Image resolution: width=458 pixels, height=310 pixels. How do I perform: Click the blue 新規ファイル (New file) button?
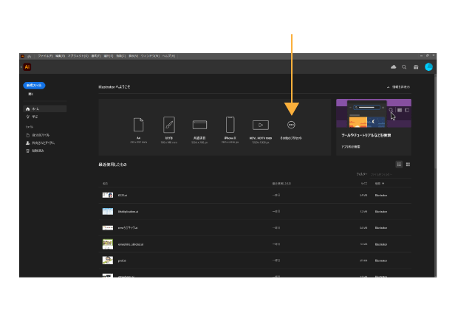(x=34, y=86)
